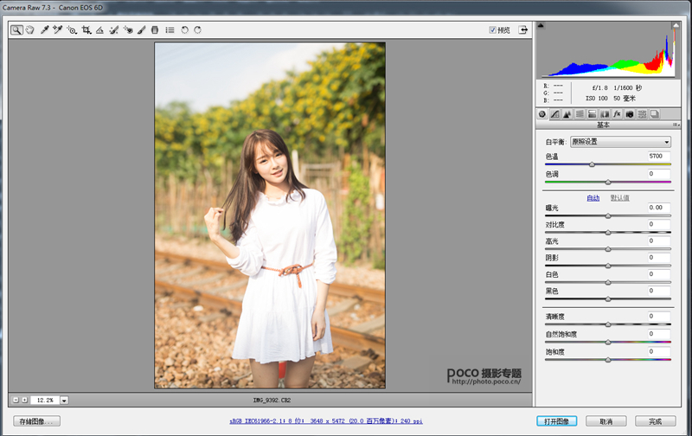Switch to the Tone Curve panel tab
This screenshot has width=692, height=436.
click(x=554, y=114)
